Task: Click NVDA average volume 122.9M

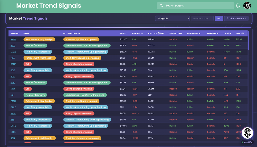Action: click(x=151, y=39)
